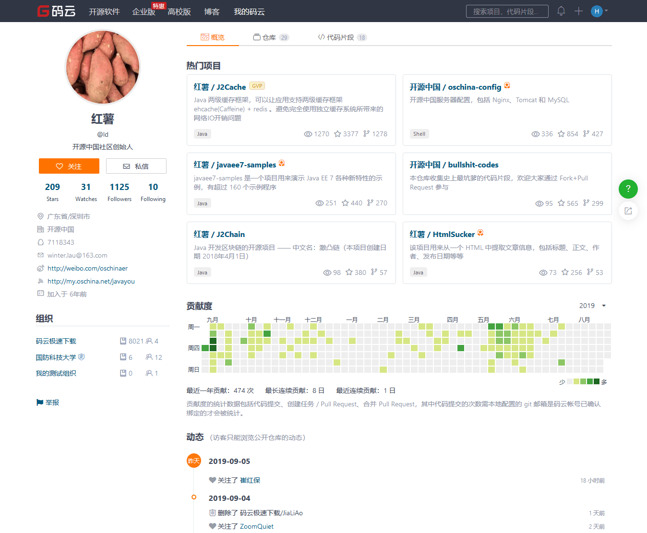The height and width of the screenshot is (533, 647).
Task: Click the certified badge beside 国防科技大学
Action: tap(82, 357)
